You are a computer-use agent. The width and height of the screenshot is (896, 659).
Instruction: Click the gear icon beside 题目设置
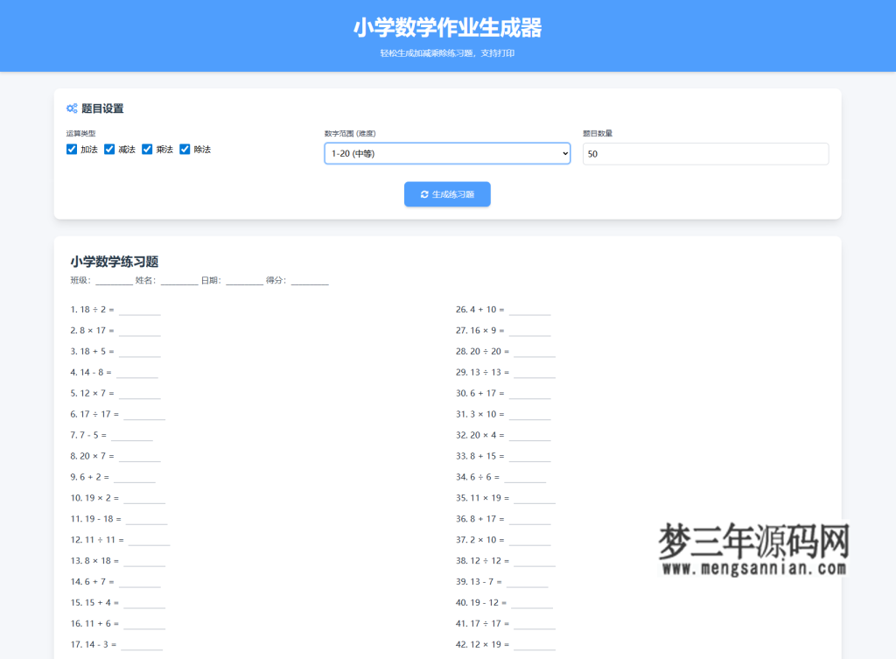pyautogui.click(x=72, y=109)
